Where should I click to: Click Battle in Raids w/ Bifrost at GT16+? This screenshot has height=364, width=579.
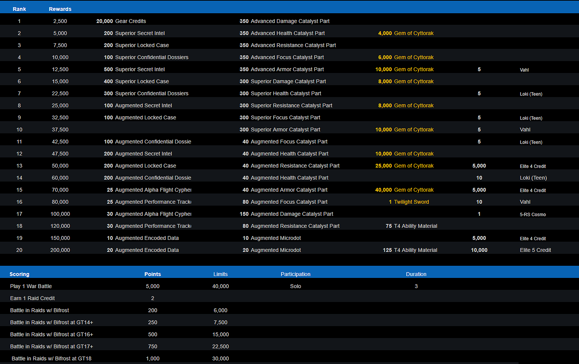pyautogui.click(x=52, y=334)
